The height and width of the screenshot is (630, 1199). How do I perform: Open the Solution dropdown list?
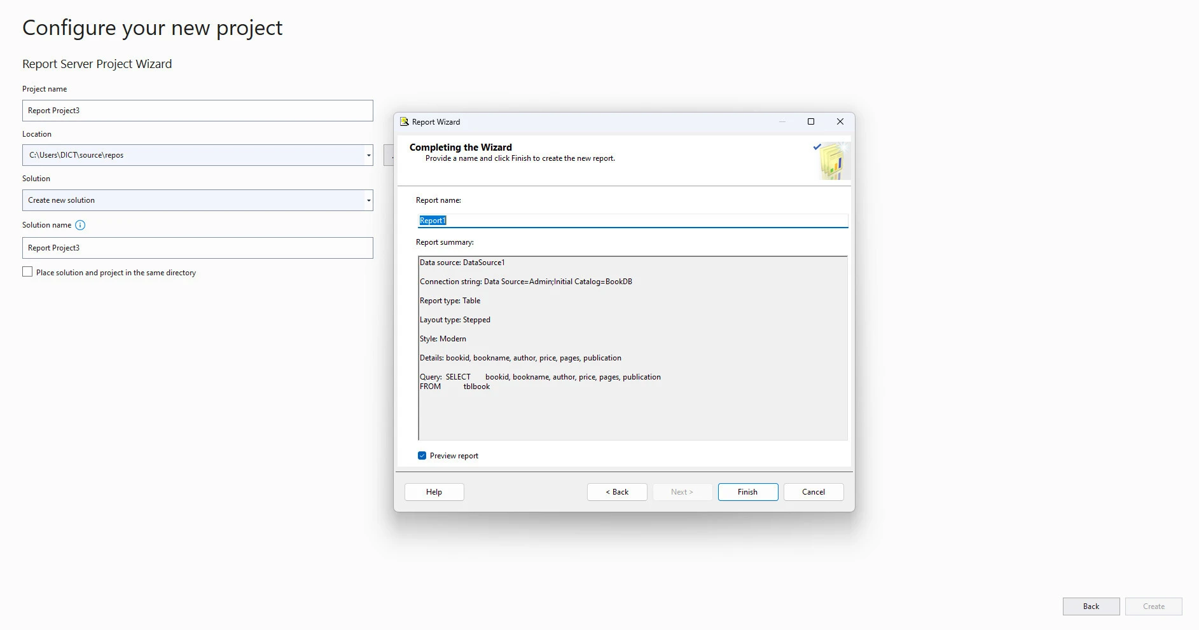pyautogui.click(x=368, y=200)
